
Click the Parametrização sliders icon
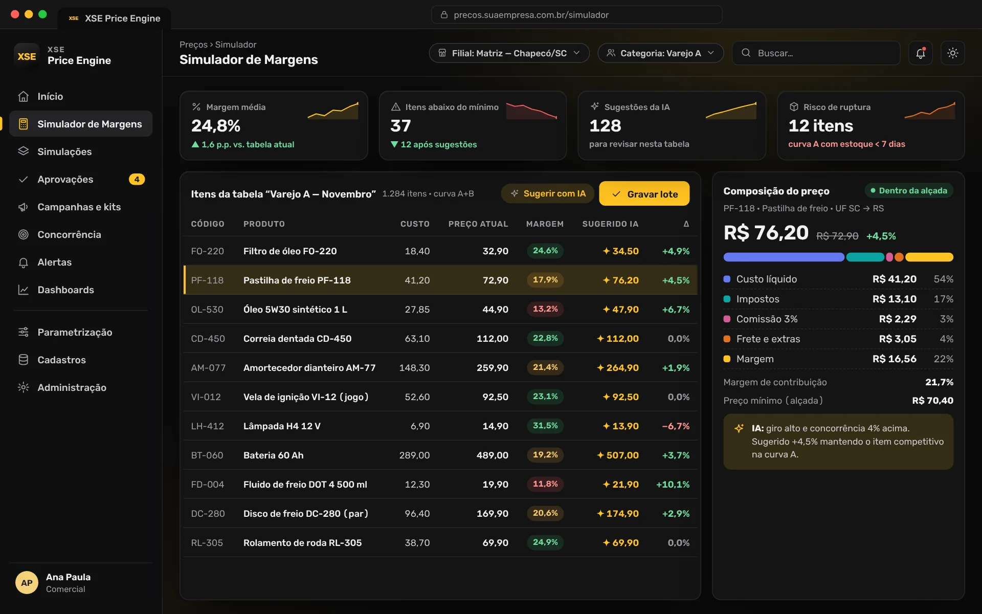click(23, 332)
